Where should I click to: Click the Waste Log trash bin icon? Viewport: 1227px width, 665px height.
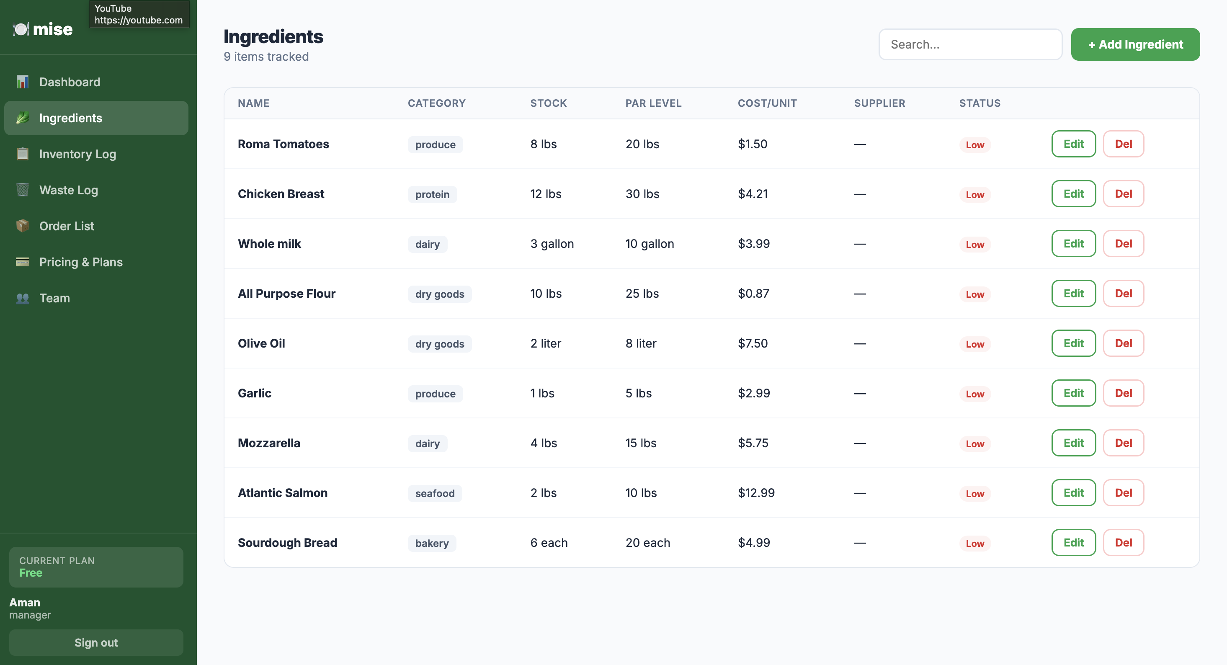[22, 190]
